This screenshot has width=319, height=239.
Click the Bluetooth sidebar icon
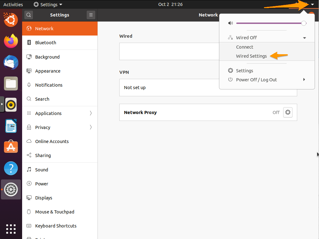click(29, 43)
